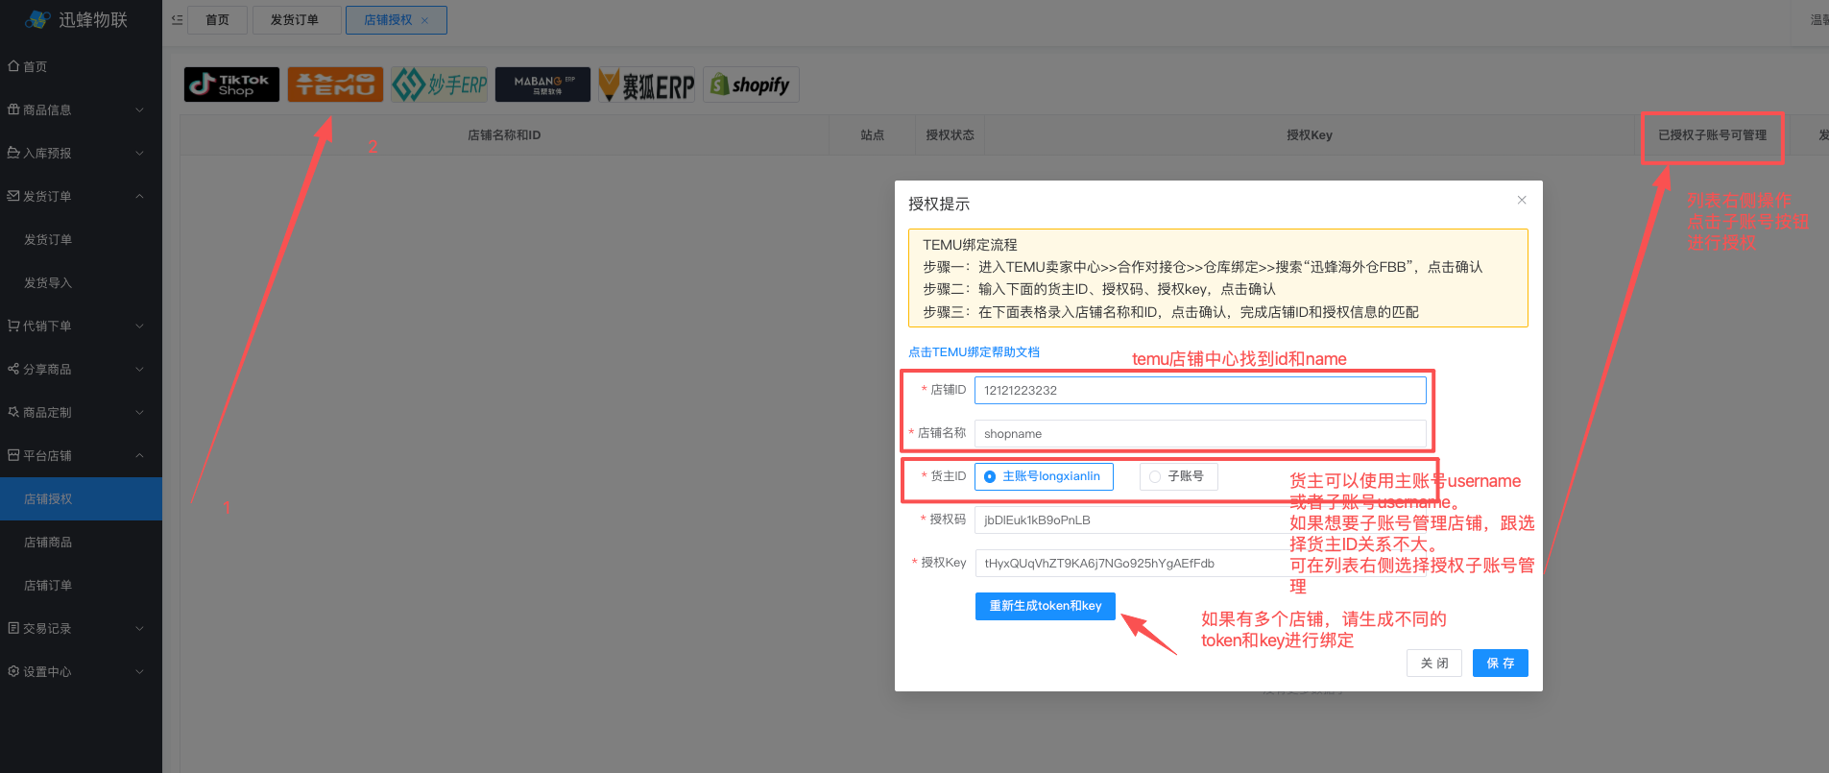Switch to the 发货订单 tab
Screen dimensions: 1829x773
coord(295,20)
